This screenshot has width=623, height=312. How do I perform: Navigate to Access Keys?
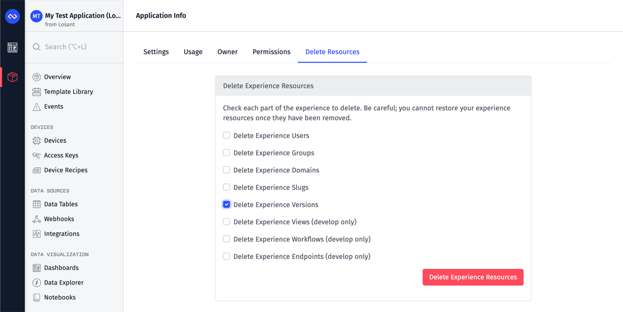tap(61, 155)
